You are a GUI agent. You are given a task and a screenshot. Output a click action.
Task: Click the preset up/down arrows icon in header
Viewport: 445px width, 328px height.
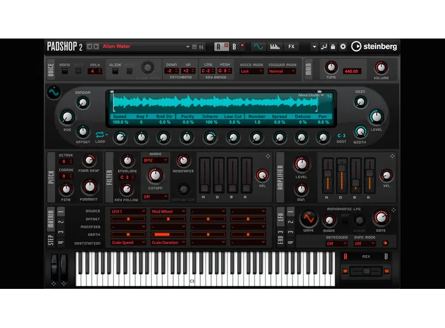[x=201, y=47]
